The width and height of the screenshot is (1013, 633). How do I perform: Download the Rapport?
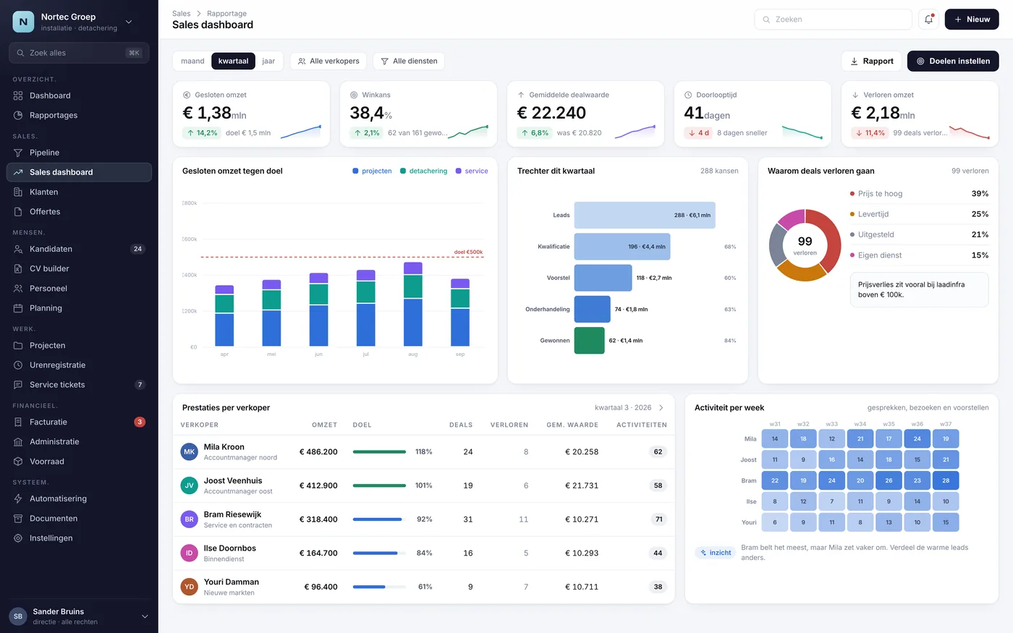tap(871, 61)
